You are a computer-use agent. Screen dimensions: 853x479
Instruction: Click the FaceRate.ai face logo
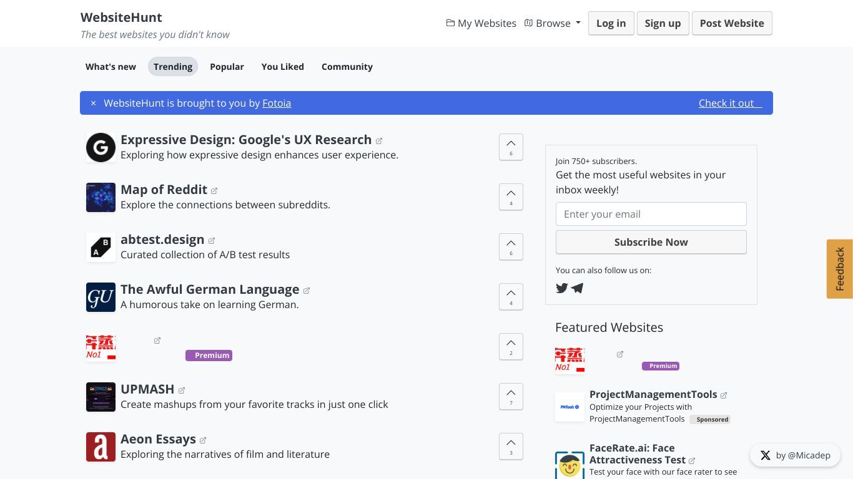click(569, 465)
